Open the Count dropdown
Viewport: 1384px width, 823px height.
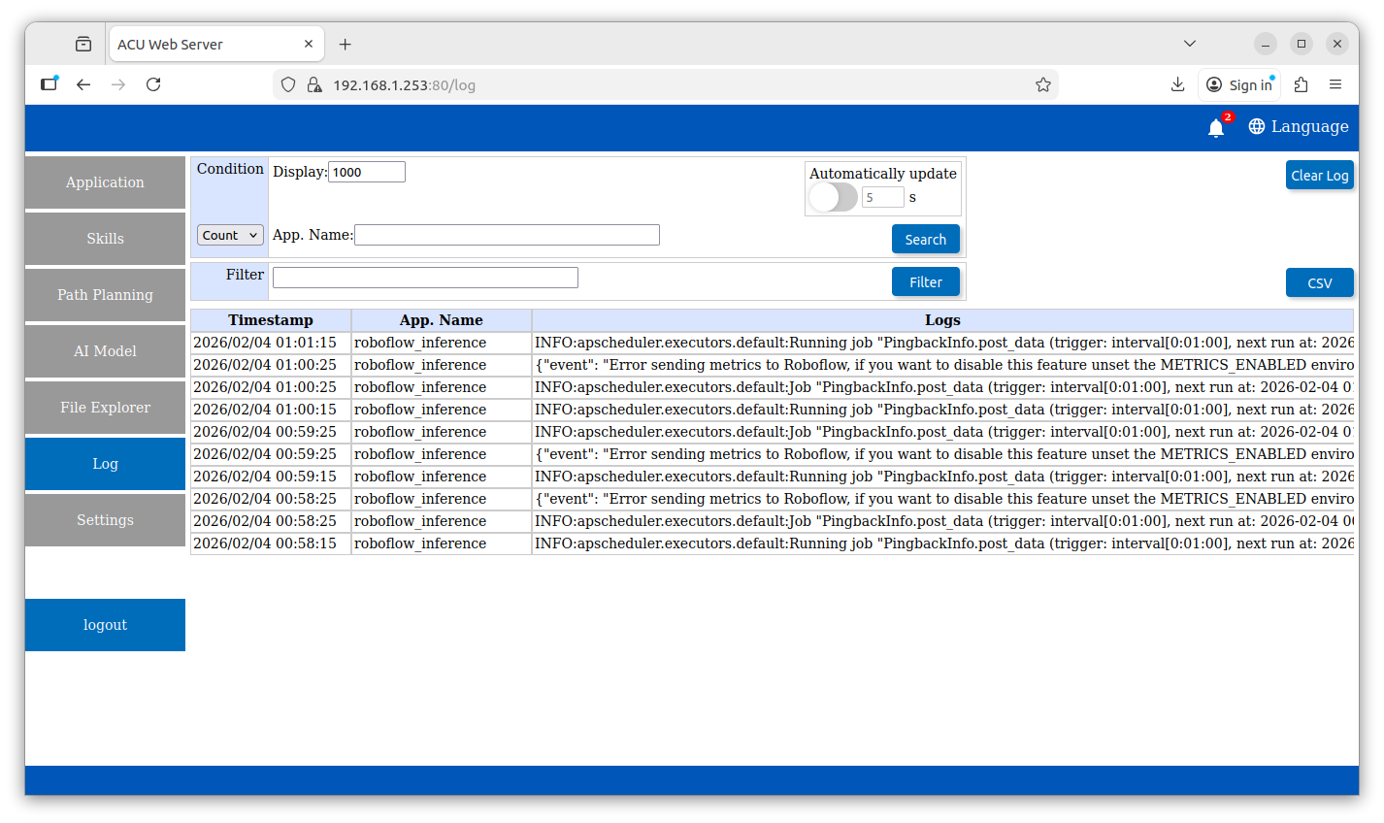point(230,235)
